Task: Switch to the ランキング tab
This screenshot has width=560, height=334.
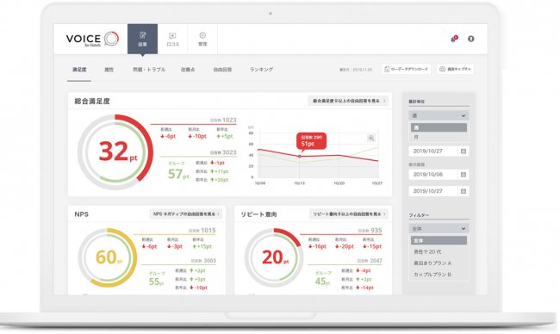Action: pos(261,70)
